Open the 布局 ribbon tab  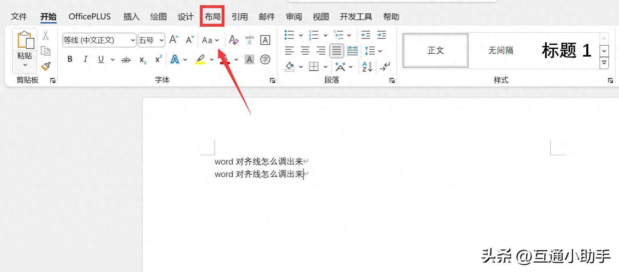coord(212,17)
